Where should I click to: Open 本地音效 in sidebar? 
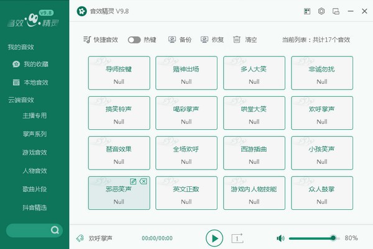(30, 83)
